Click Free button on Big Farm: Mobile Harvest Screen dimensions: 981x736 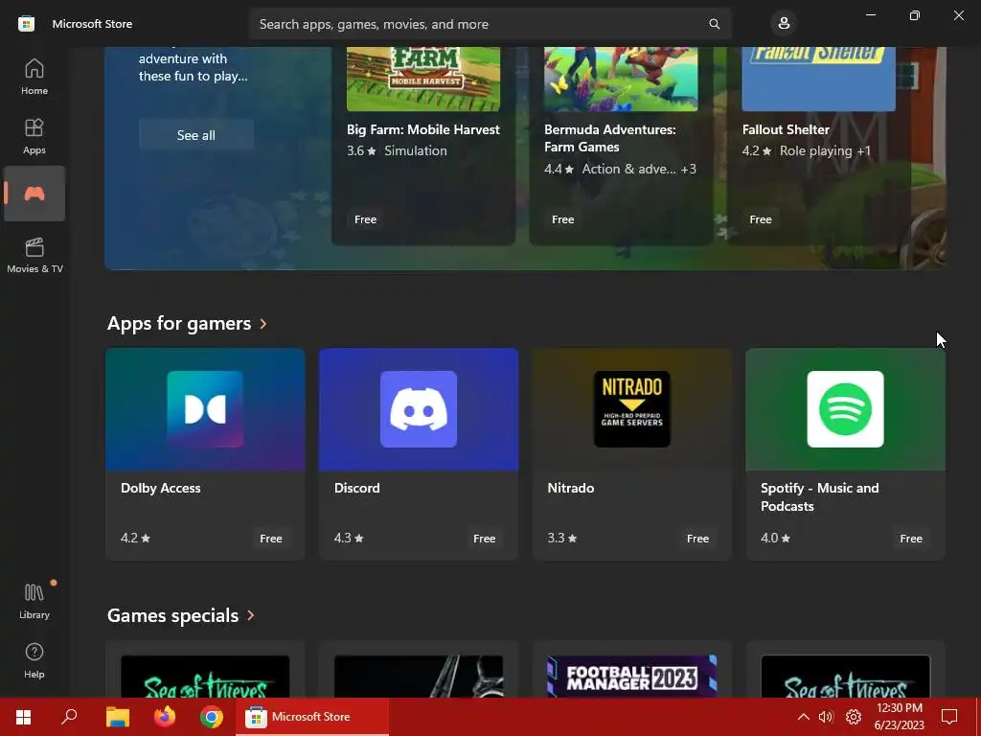365,219
